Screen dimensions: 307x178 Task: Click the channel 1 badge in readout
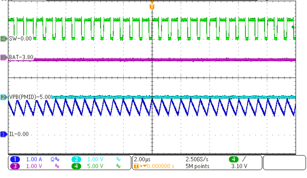(x=15, y=159)
